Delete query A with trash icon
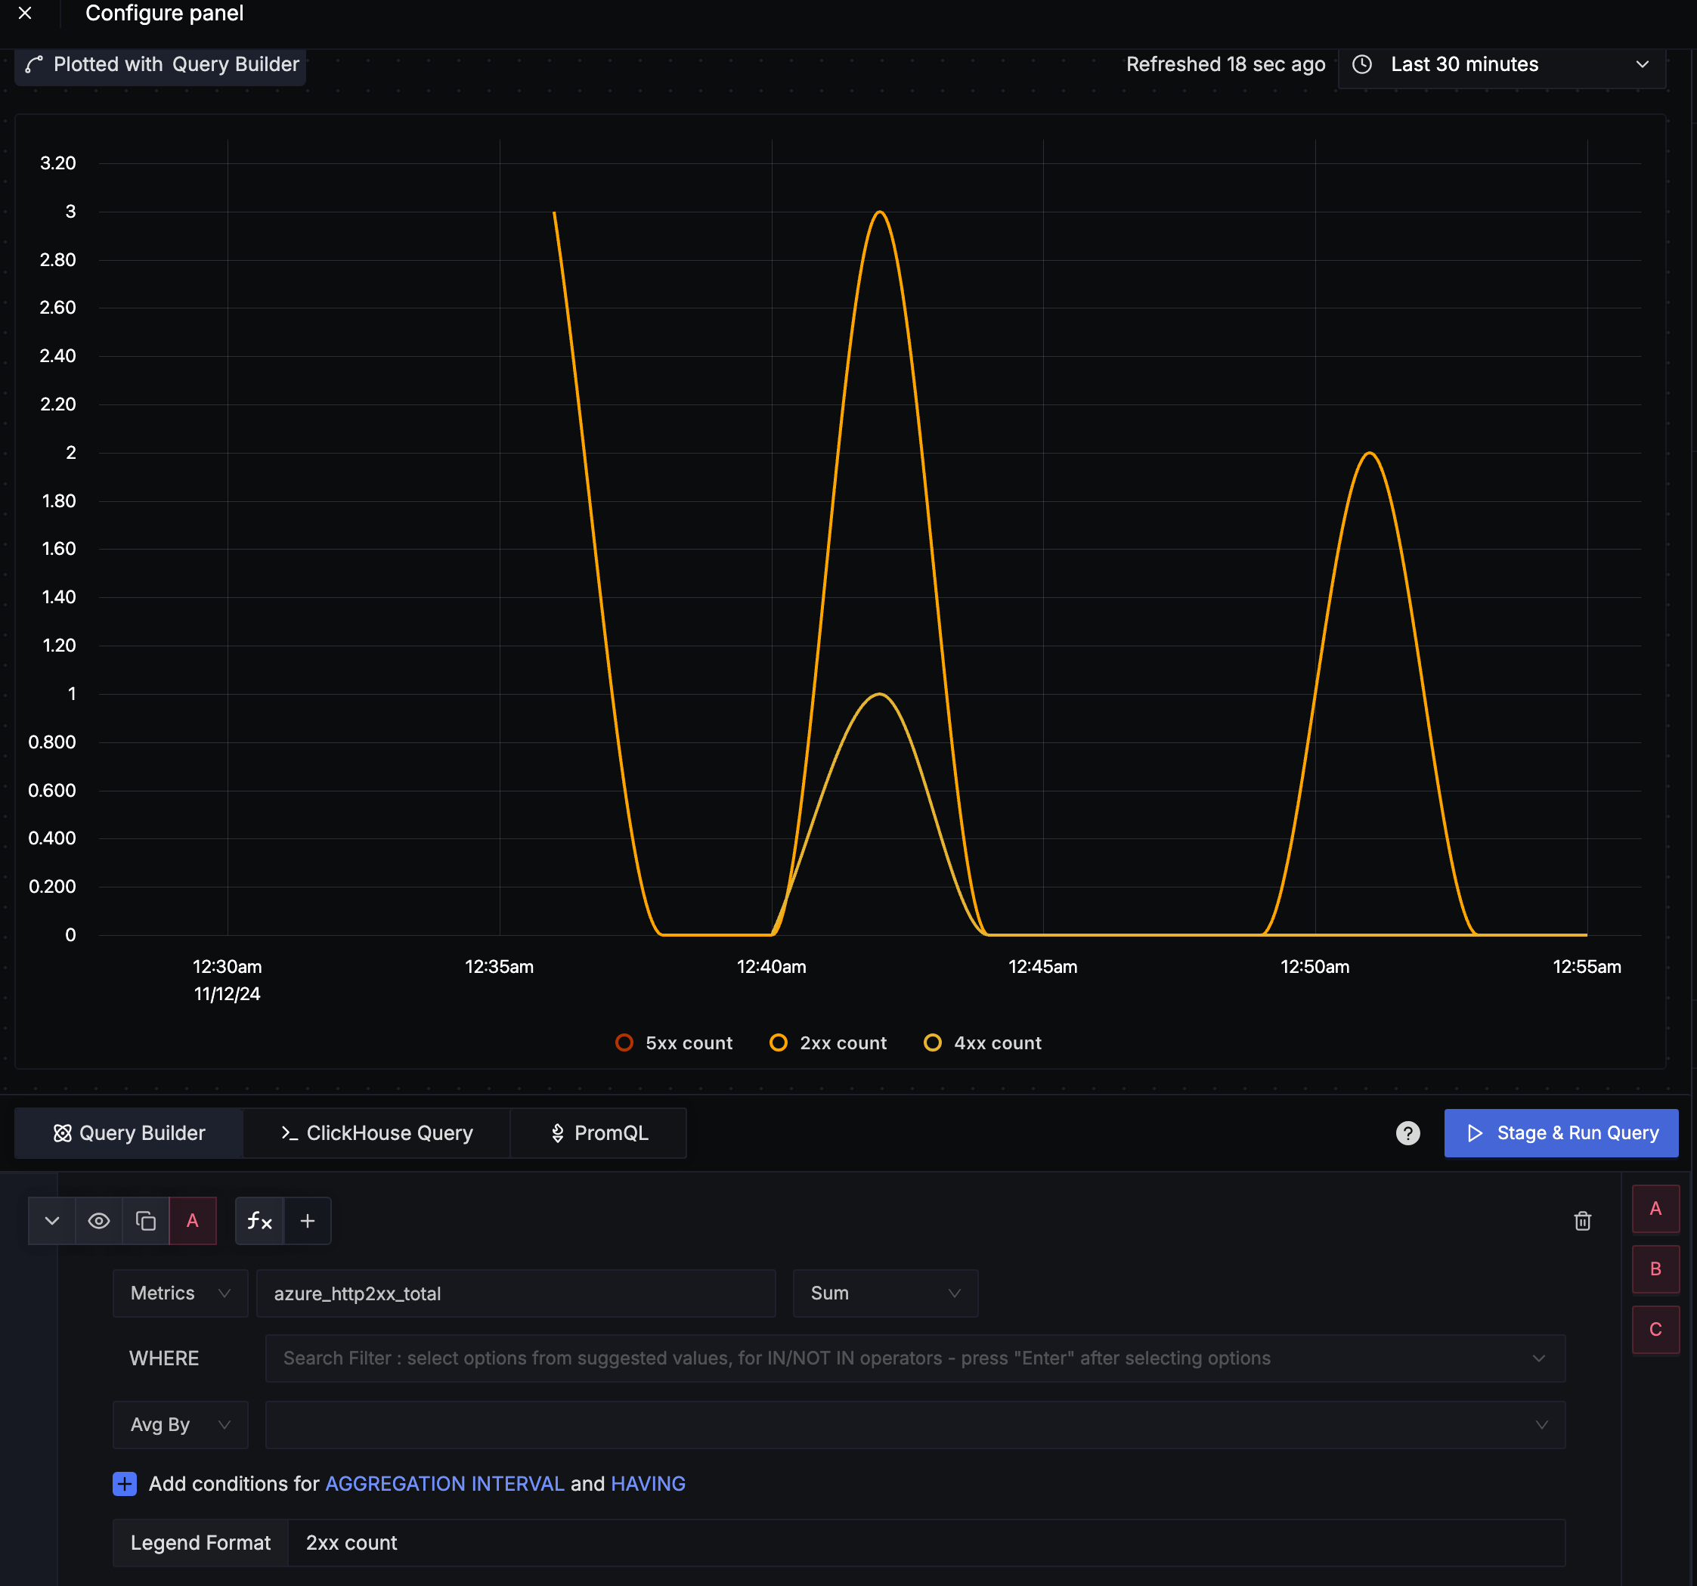This screenshot has height=1586, width=1697. click(x=1582, y=1221)
